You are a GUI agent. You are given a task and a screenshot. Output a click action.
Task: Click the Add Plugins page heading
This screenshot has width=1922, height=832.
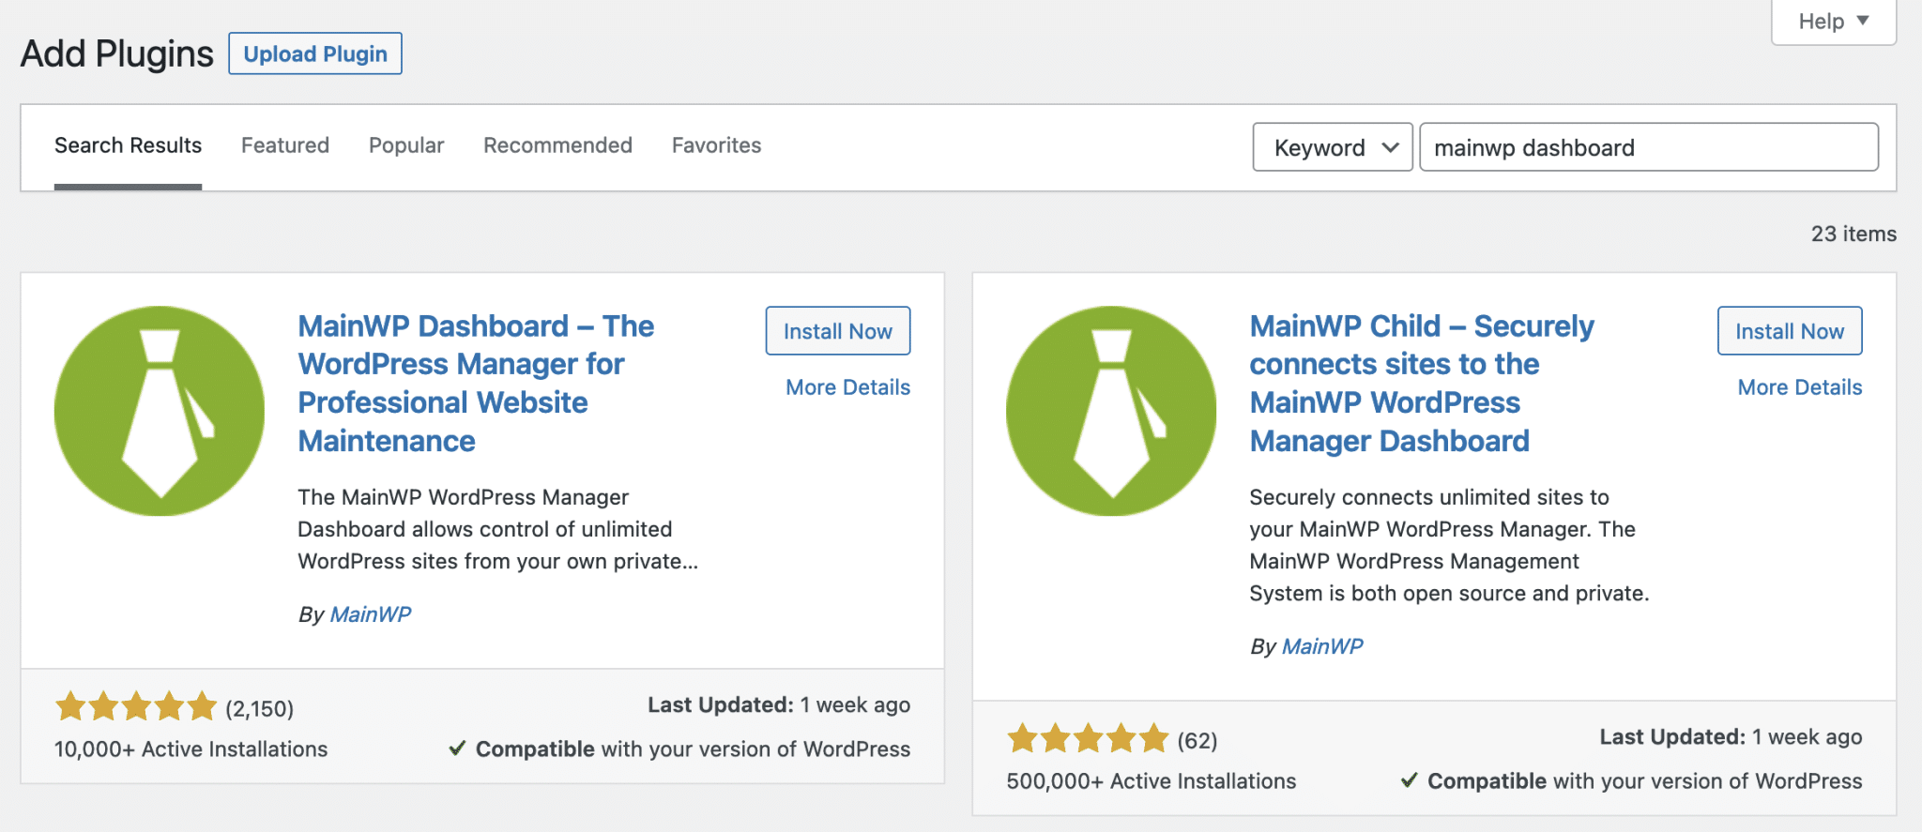(117, 53)
